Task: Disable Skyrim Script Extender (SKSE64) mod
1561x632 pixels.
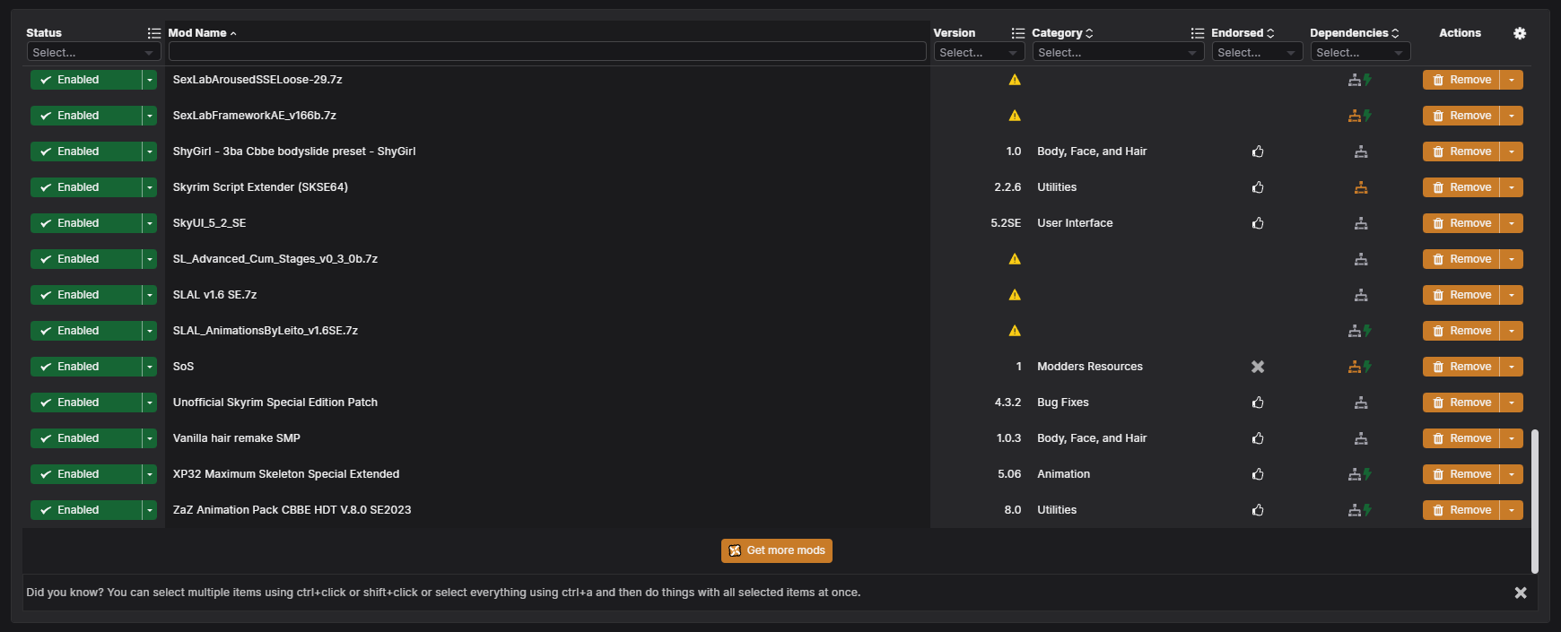Action: [86, 187]
